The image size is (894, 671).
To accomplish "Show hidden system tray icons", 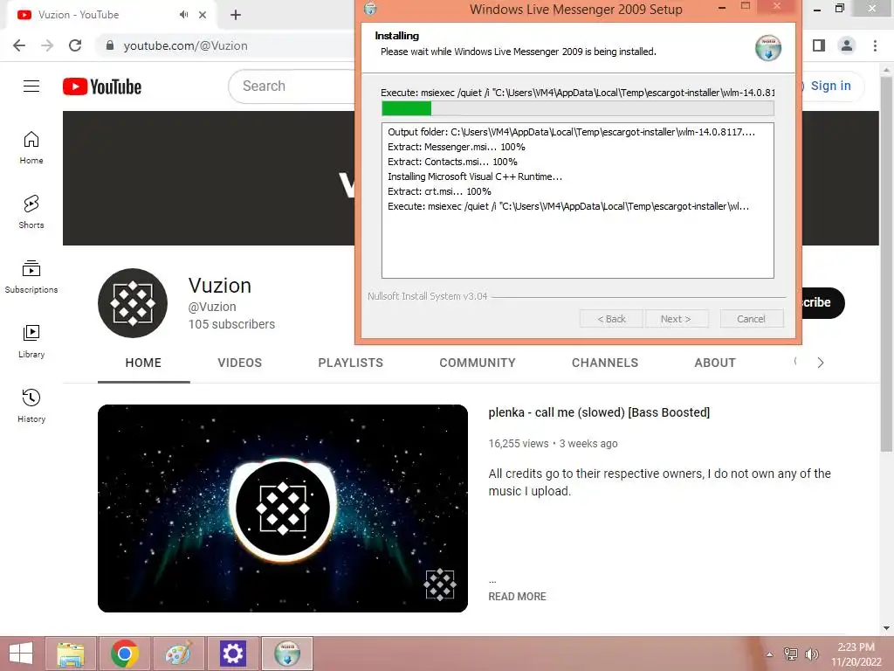I will coord(769,654).
